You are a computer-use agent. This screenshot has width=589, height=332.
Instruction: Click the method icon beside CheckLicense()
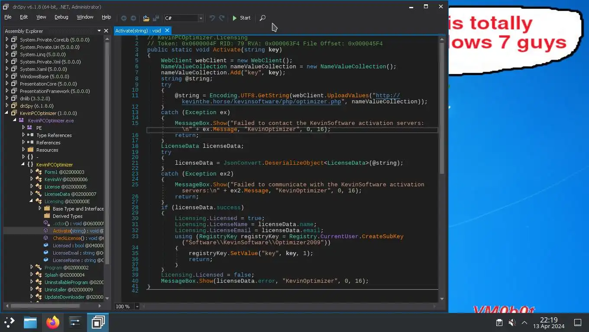coord(47,238)
